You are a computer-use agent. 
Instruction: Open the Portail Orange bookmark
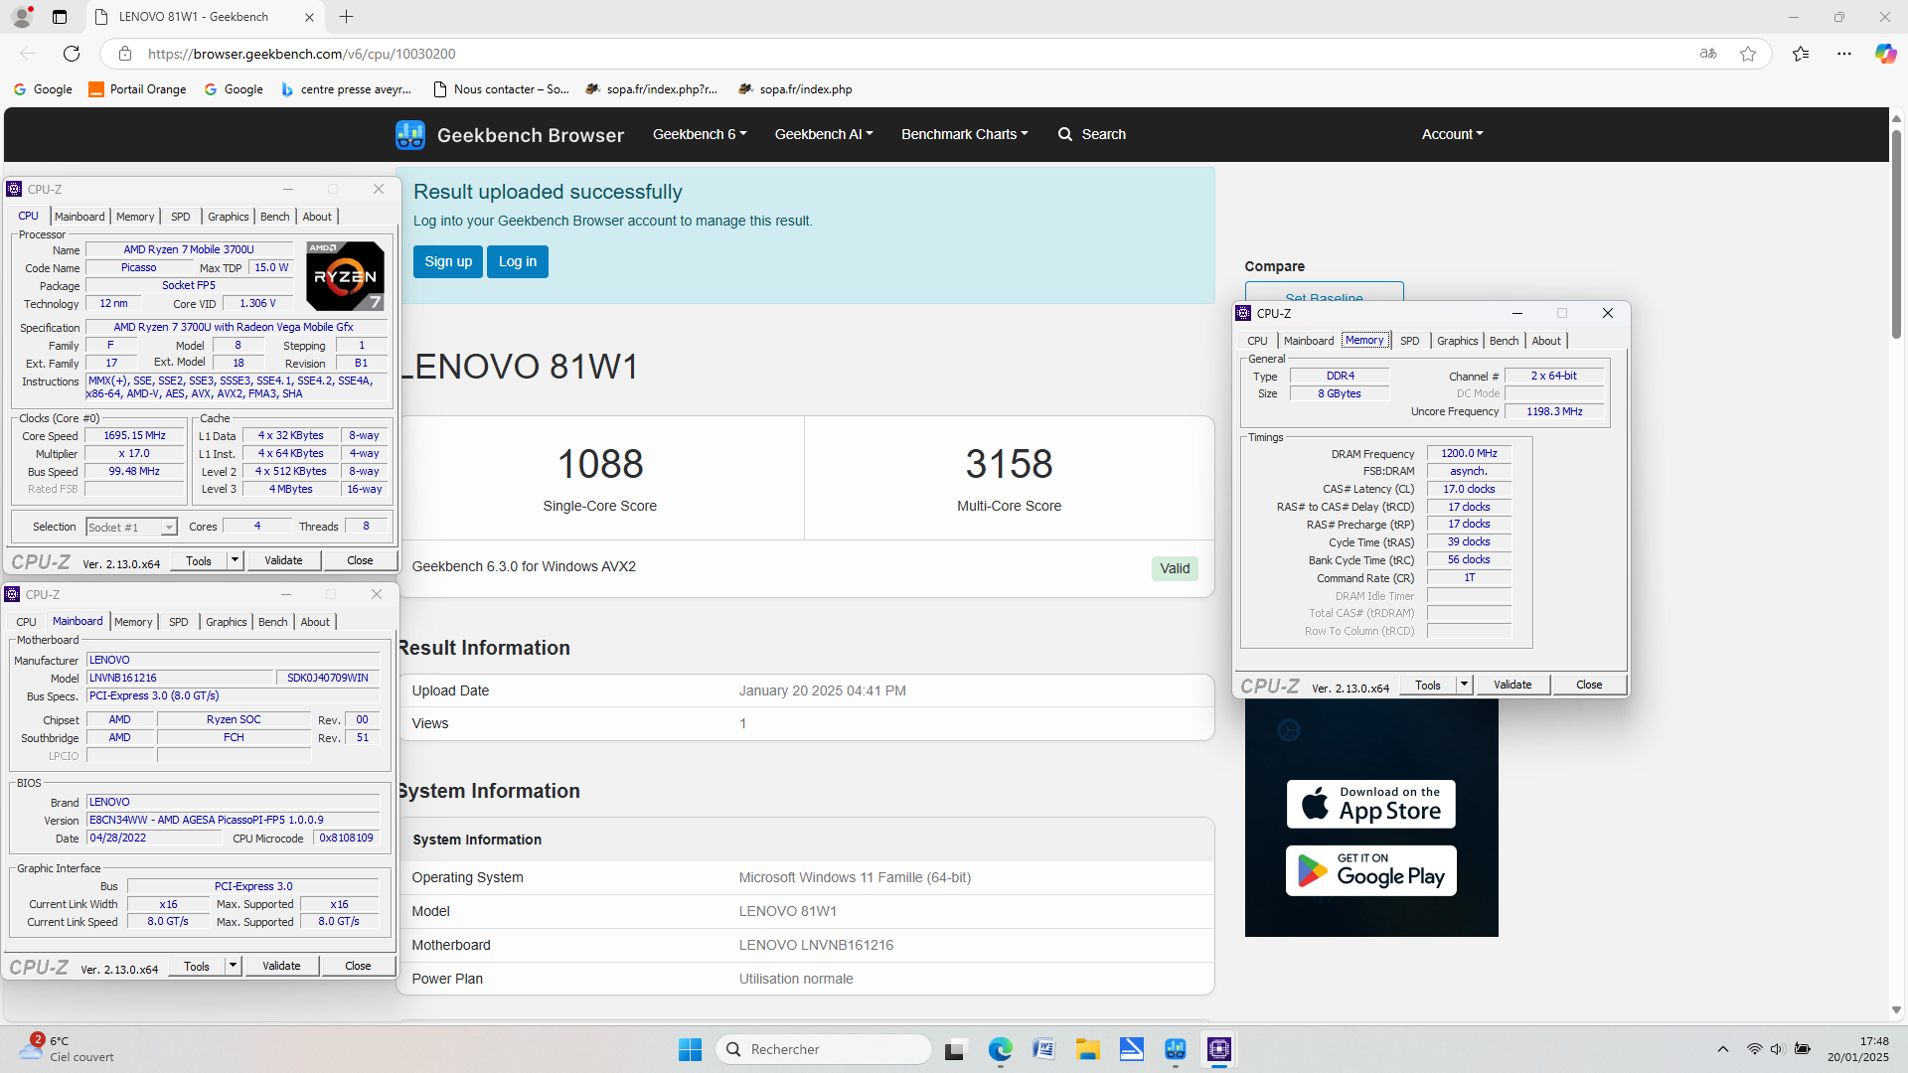[137, 89]
